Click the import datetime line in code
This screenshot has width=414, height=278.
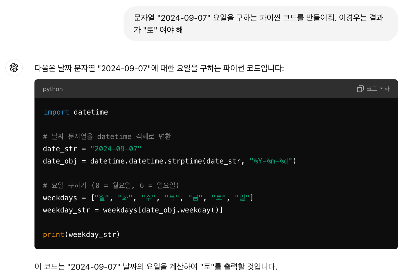(x=76, y=112)
